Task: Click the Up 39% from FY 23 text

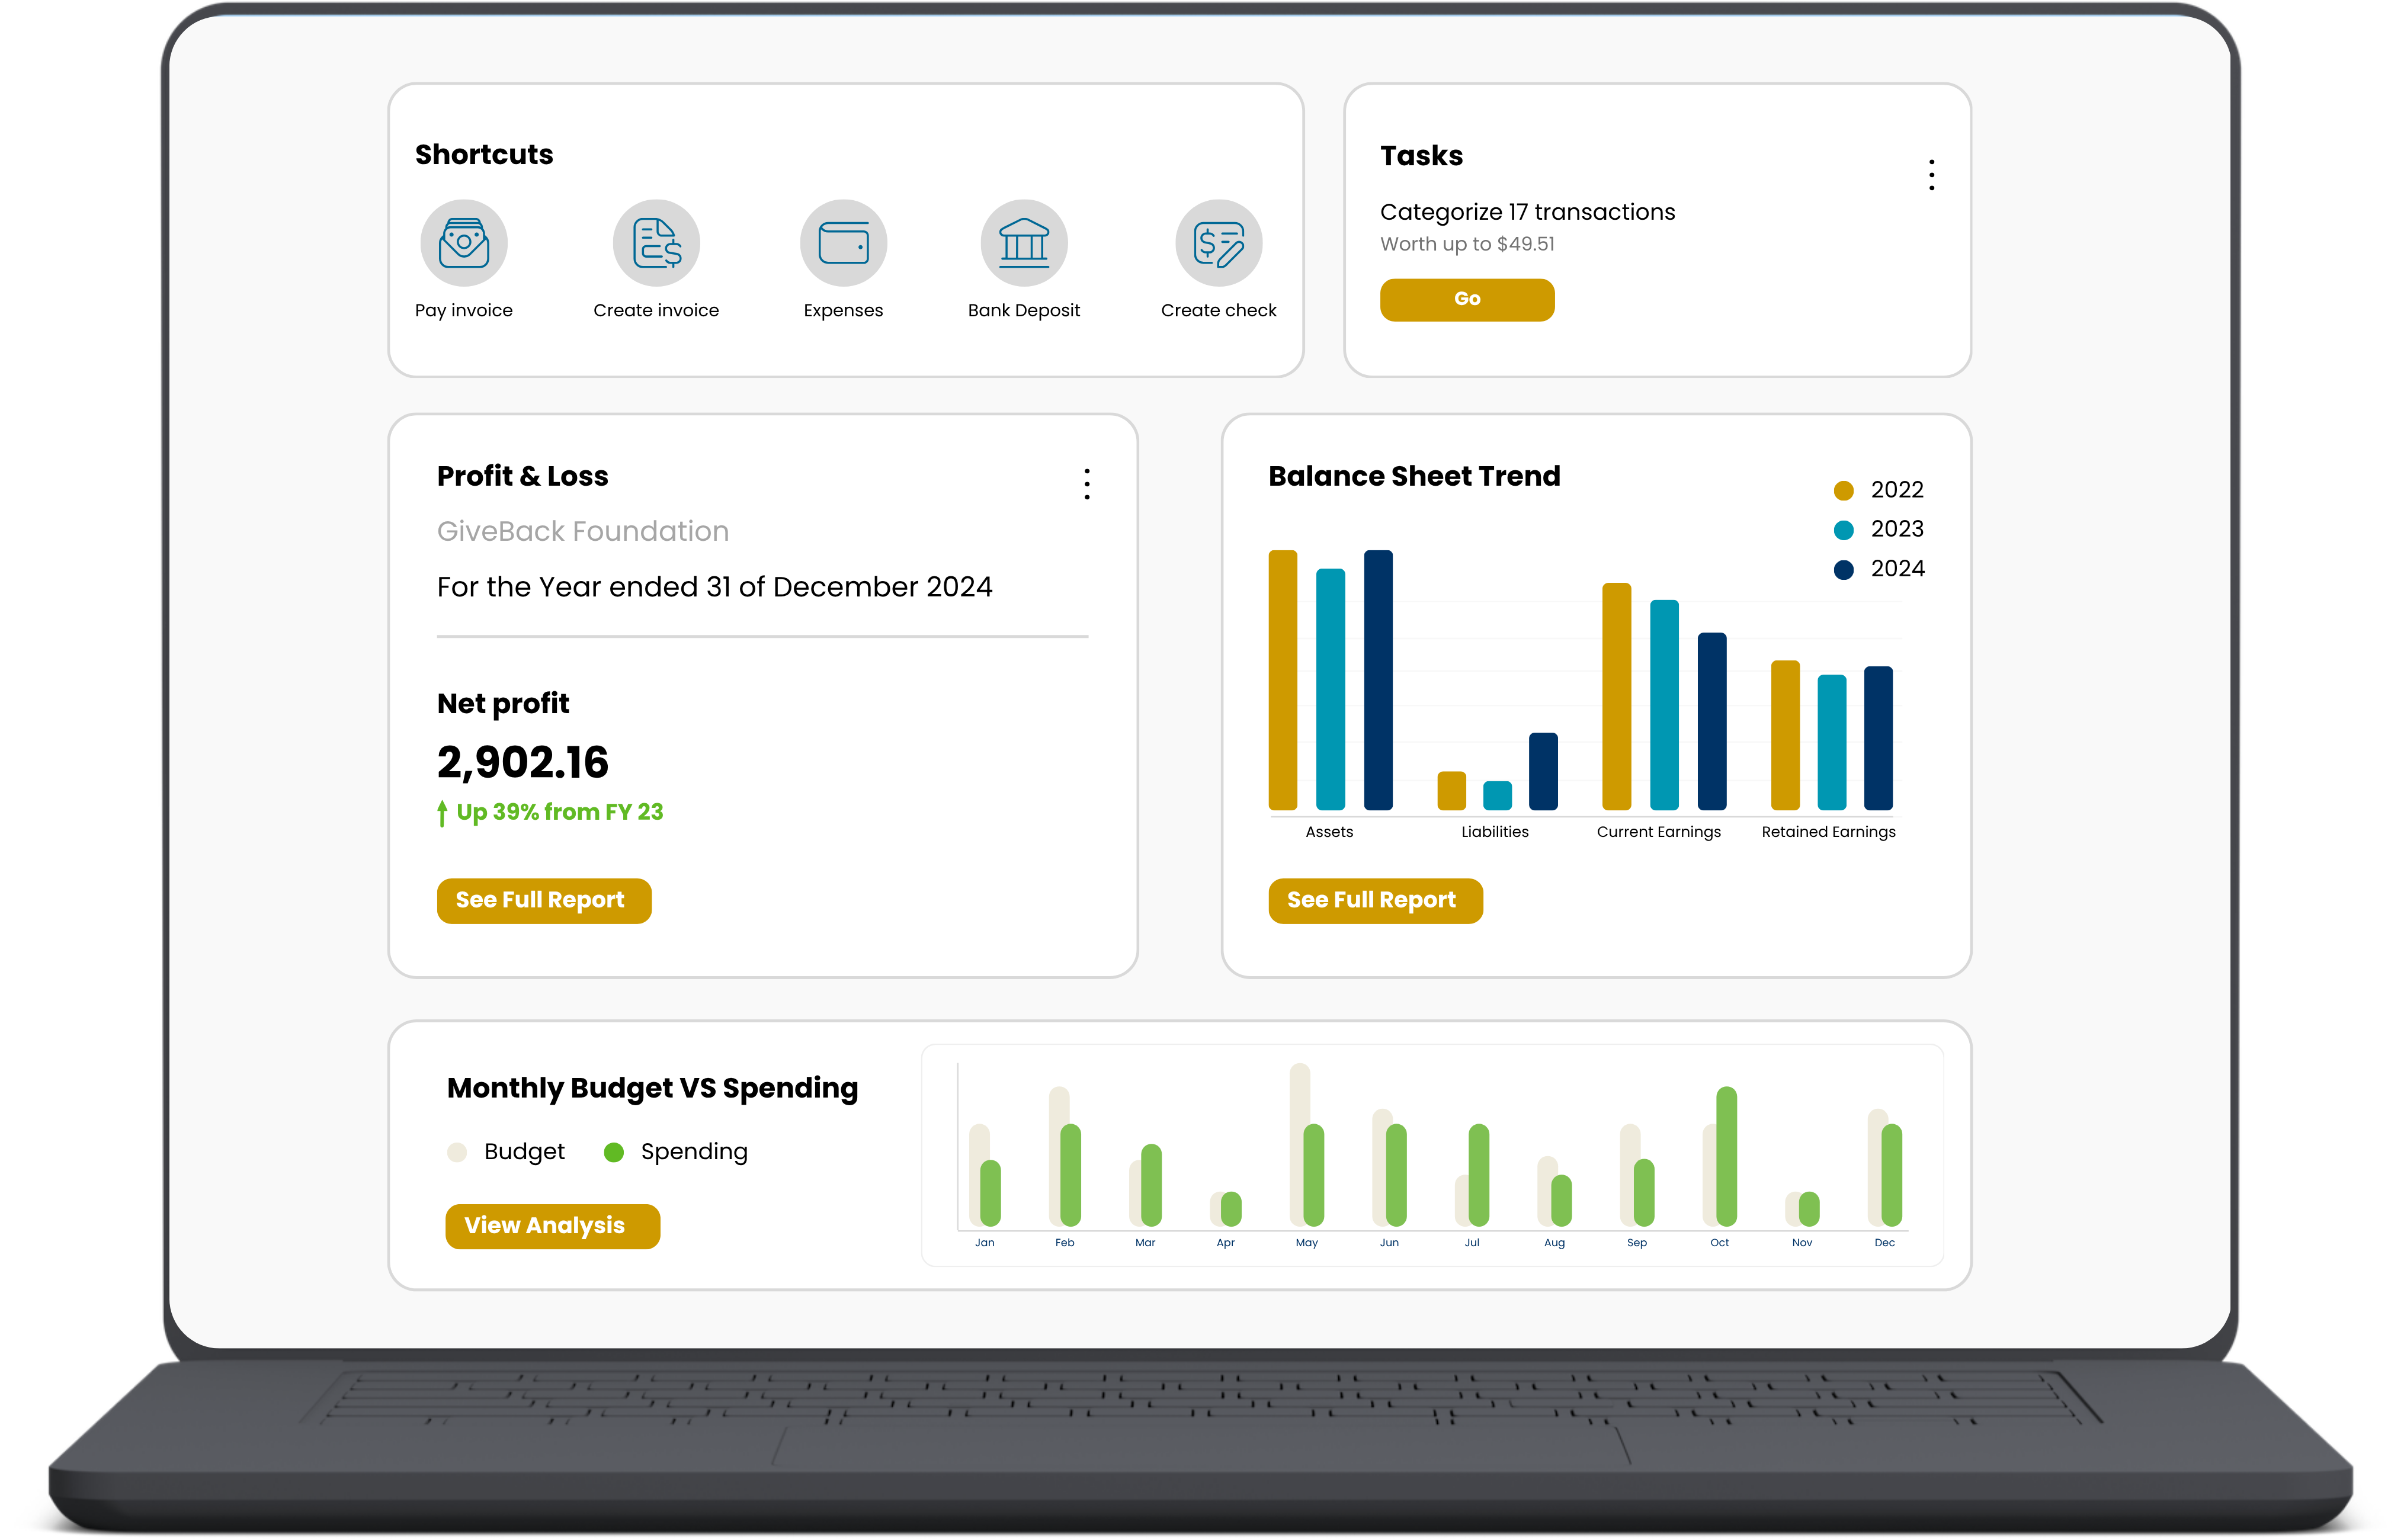Action: tap(562, 812)
